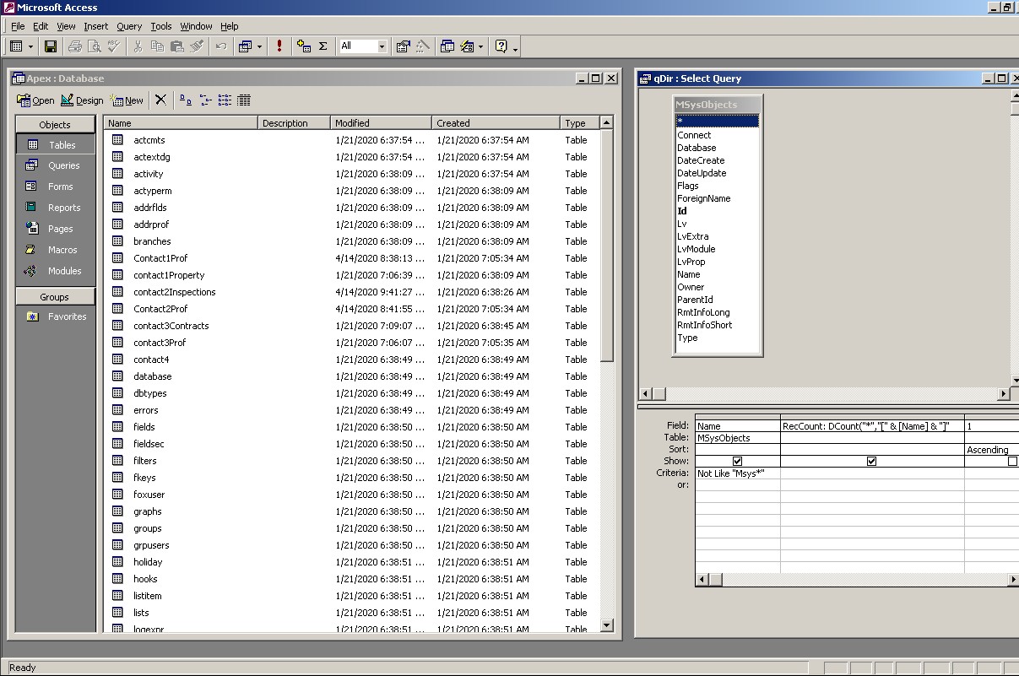Image resolution: width=1019 pixels, height=676 pixels.
Task: Sort by the Modified column header
Action: pyautogui.click(x=381, y=123)
